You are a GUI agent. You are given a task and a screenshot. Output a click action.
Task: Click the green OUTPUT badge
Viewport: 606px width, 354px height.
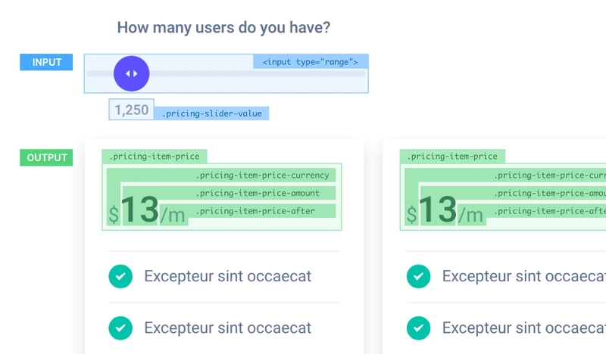(47, 157)
